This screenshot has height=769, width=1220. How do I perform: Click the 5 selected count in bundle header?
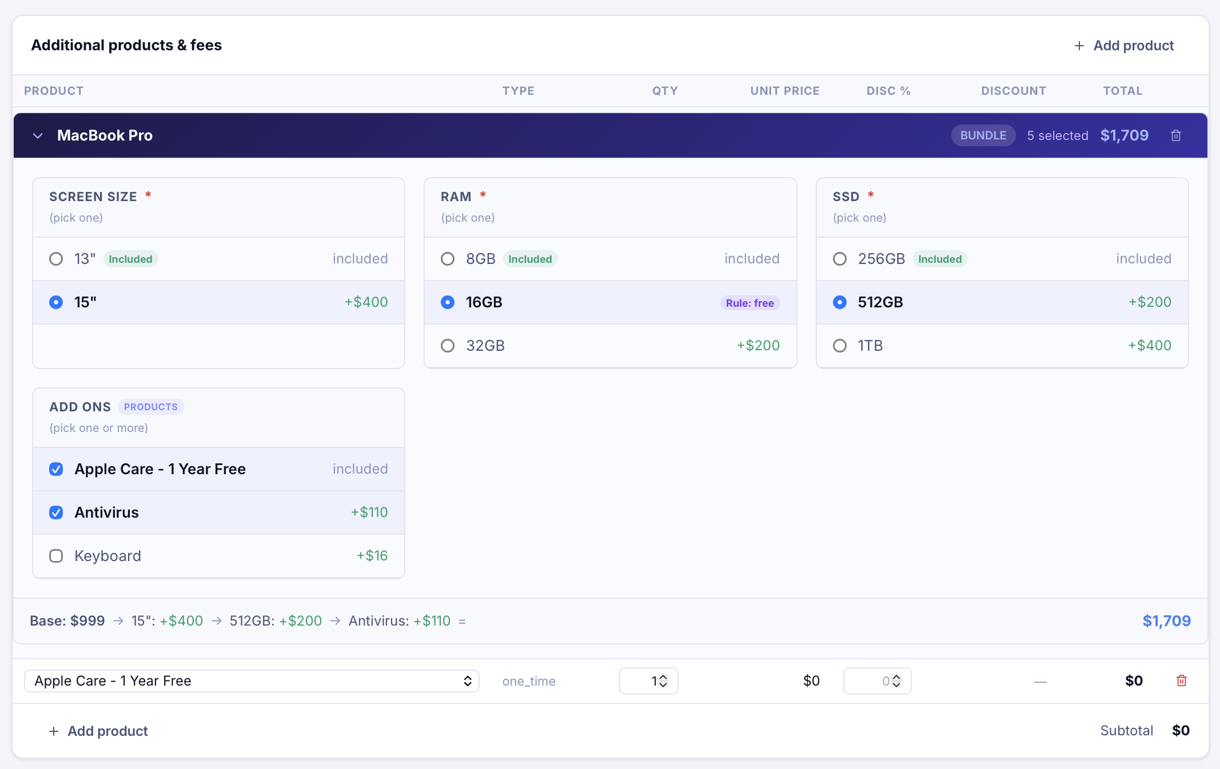click(x=1058, y=135)
